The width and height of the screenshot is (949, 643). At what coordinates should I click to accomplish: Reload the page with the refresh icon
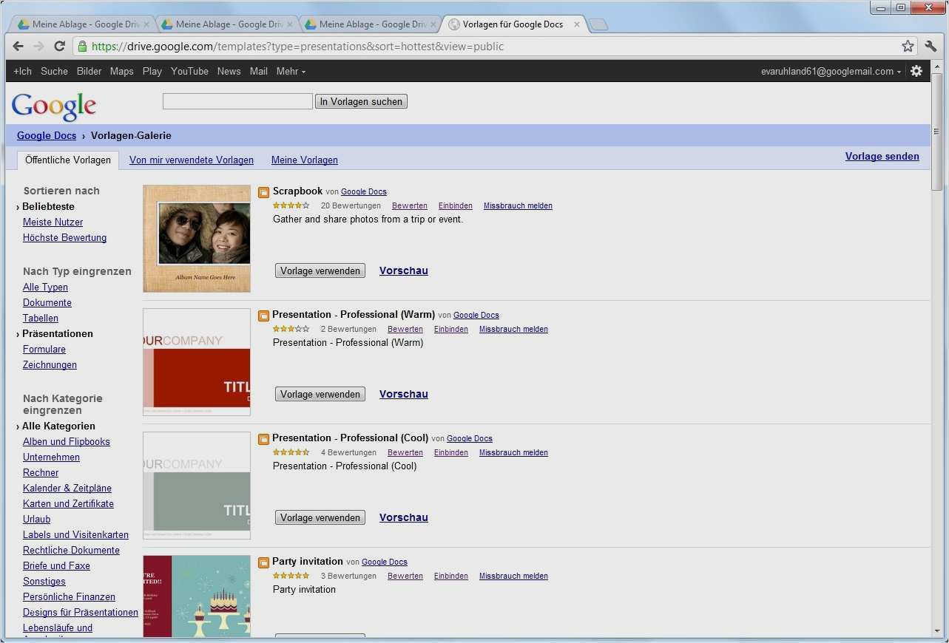click(x=59, y=47)
